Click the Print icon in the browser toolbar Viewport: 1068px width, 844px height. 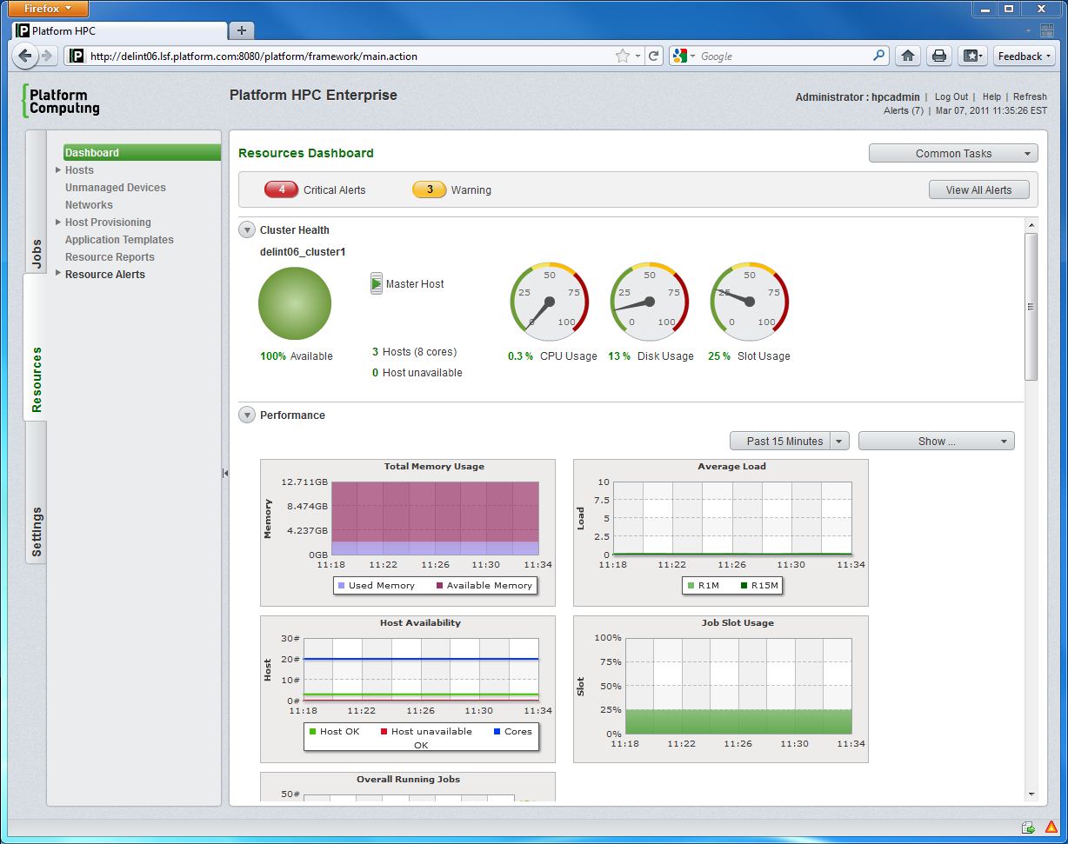coord(939,55)
